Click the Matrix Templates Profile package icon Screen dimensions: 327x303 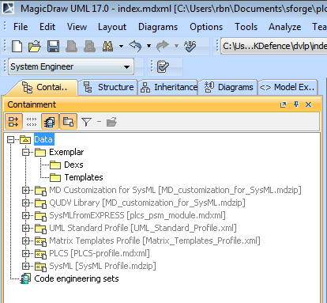point(41,241)
